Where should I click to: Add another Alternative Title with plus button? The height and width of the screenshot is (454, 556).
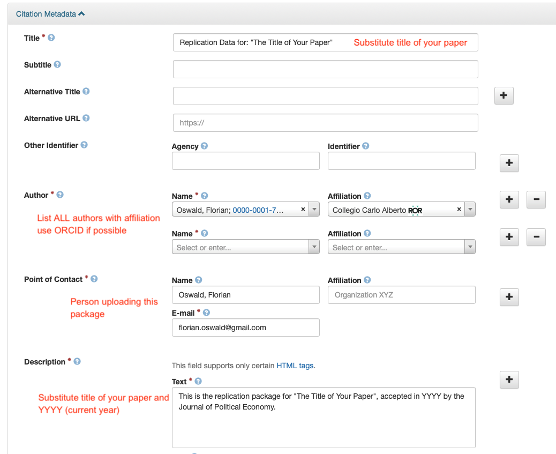[504, 95]
